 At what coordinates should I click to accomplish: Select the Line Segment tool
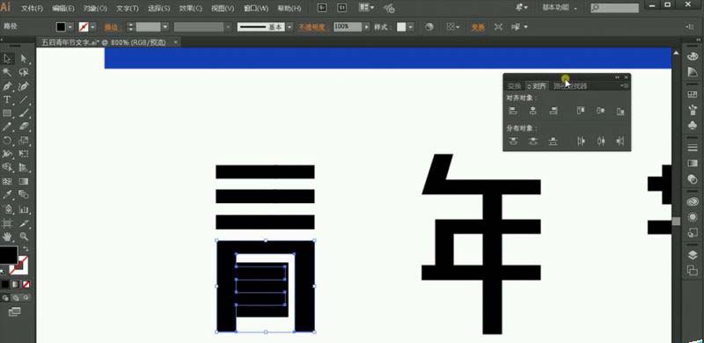pos(24,99)
